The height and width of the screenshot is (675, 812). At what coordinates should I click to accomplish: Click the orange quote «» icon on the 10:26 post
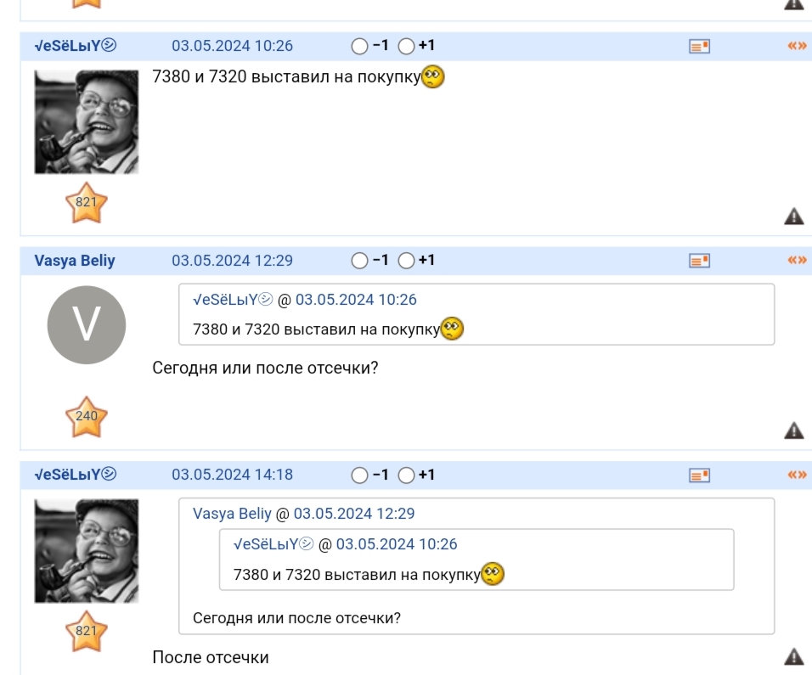coord(797,46)
